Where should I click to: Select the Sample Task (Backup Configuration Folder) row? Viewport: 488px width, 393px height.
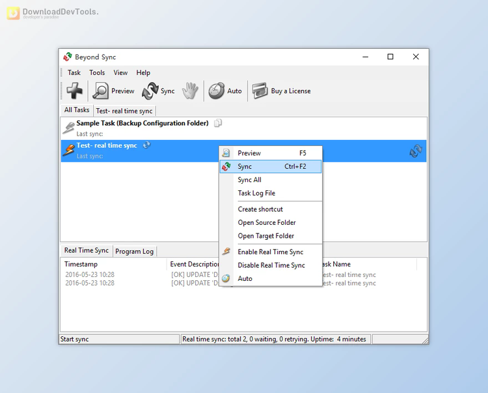243,128
